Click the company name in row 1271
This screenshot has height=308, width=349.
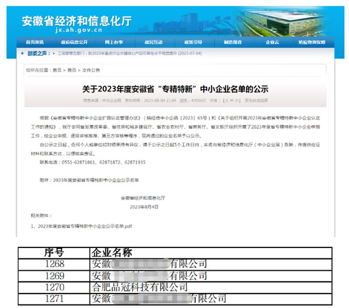(x=159, y=299)
